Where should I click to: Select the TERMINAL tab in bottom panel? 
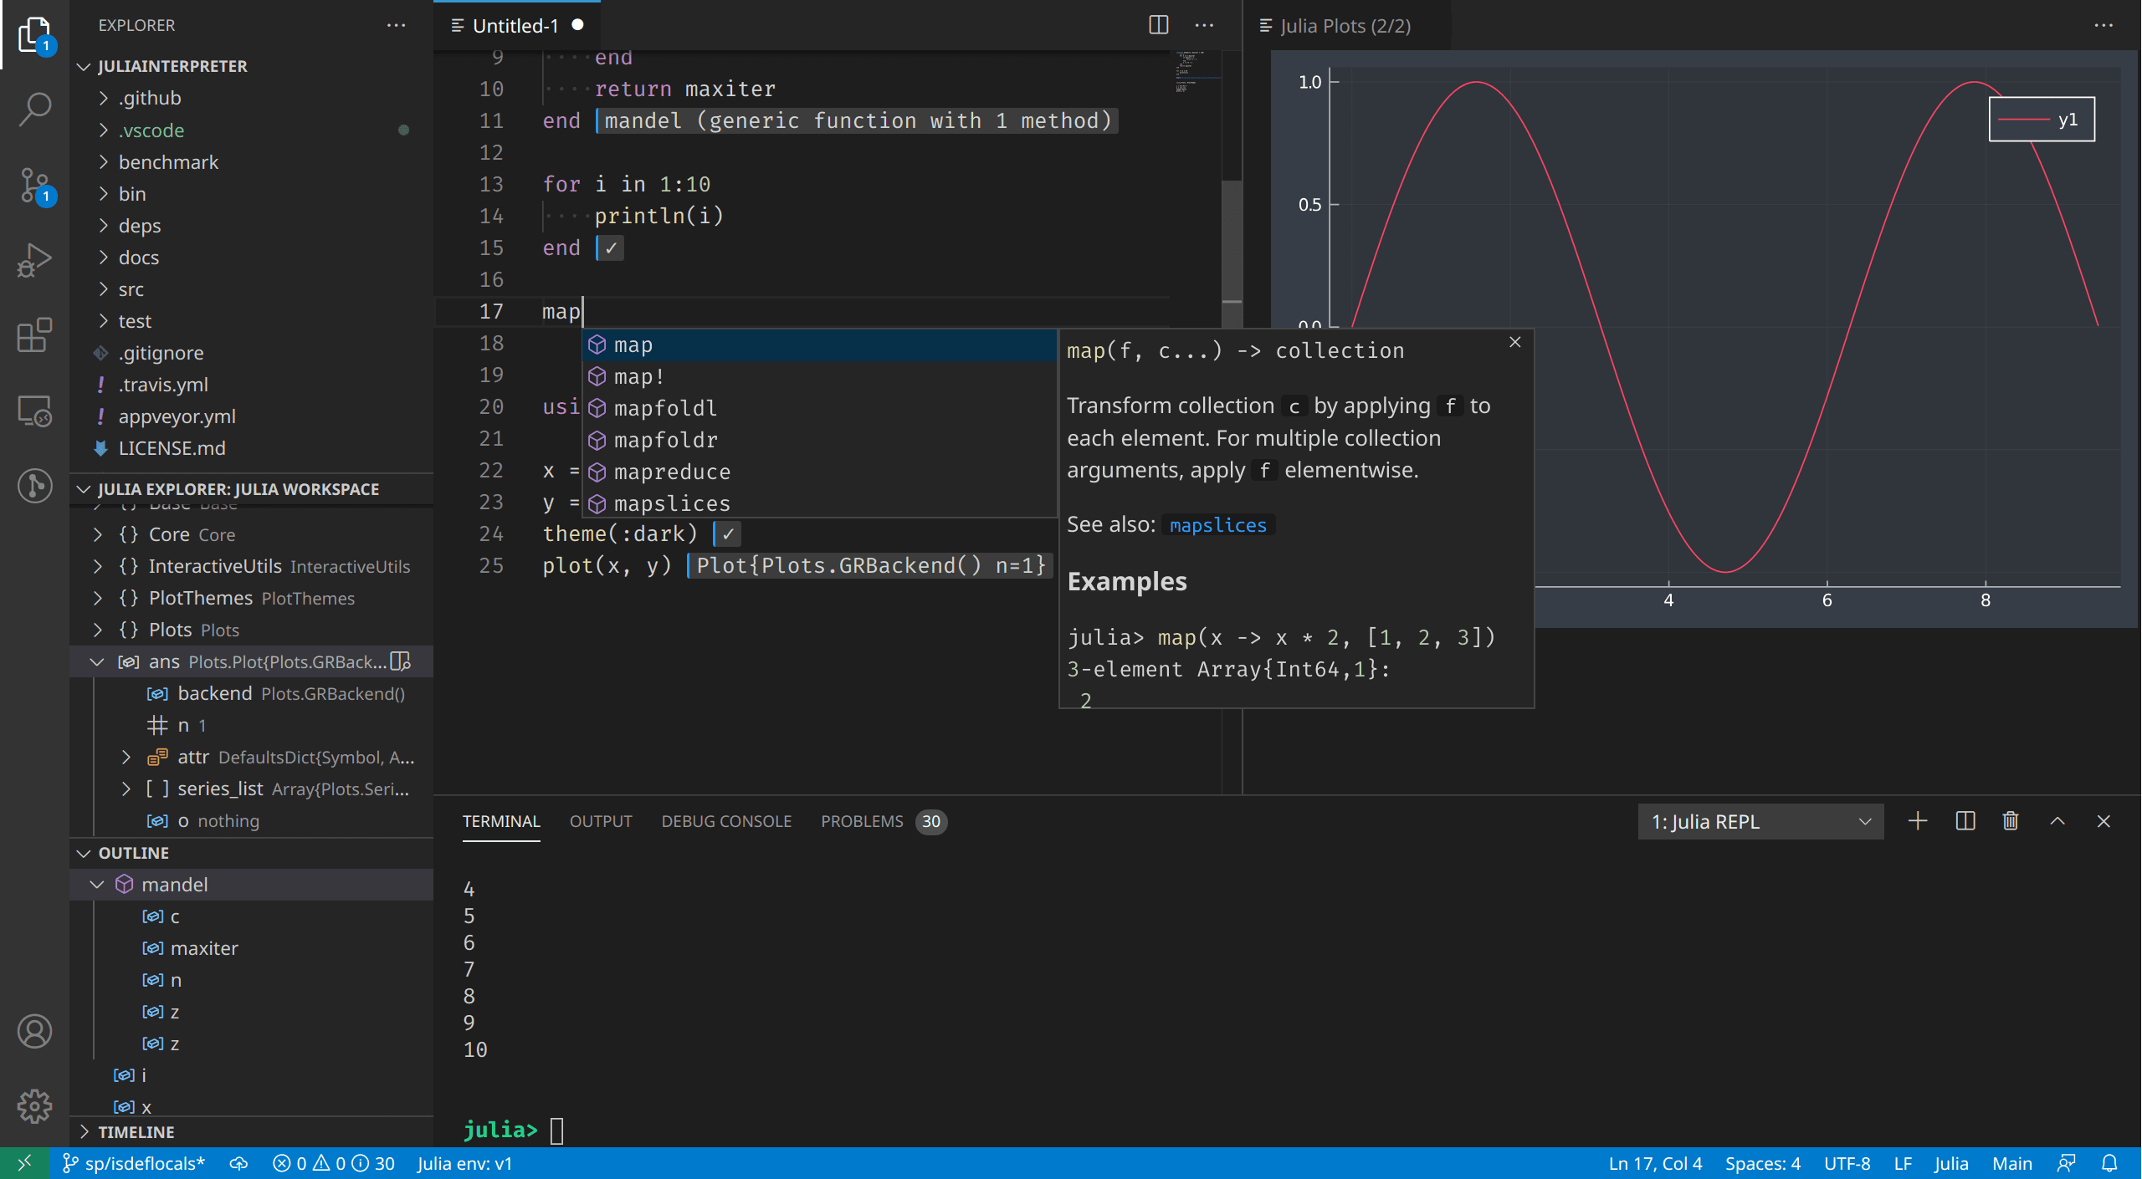click(501, 820)
